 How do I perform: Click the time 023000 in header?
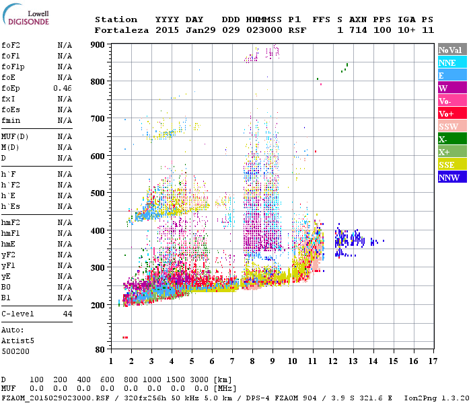[264, 30]
